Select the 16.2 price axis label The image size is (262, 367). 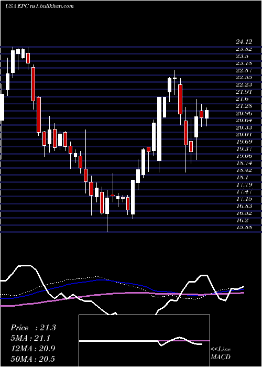[242, 221]
